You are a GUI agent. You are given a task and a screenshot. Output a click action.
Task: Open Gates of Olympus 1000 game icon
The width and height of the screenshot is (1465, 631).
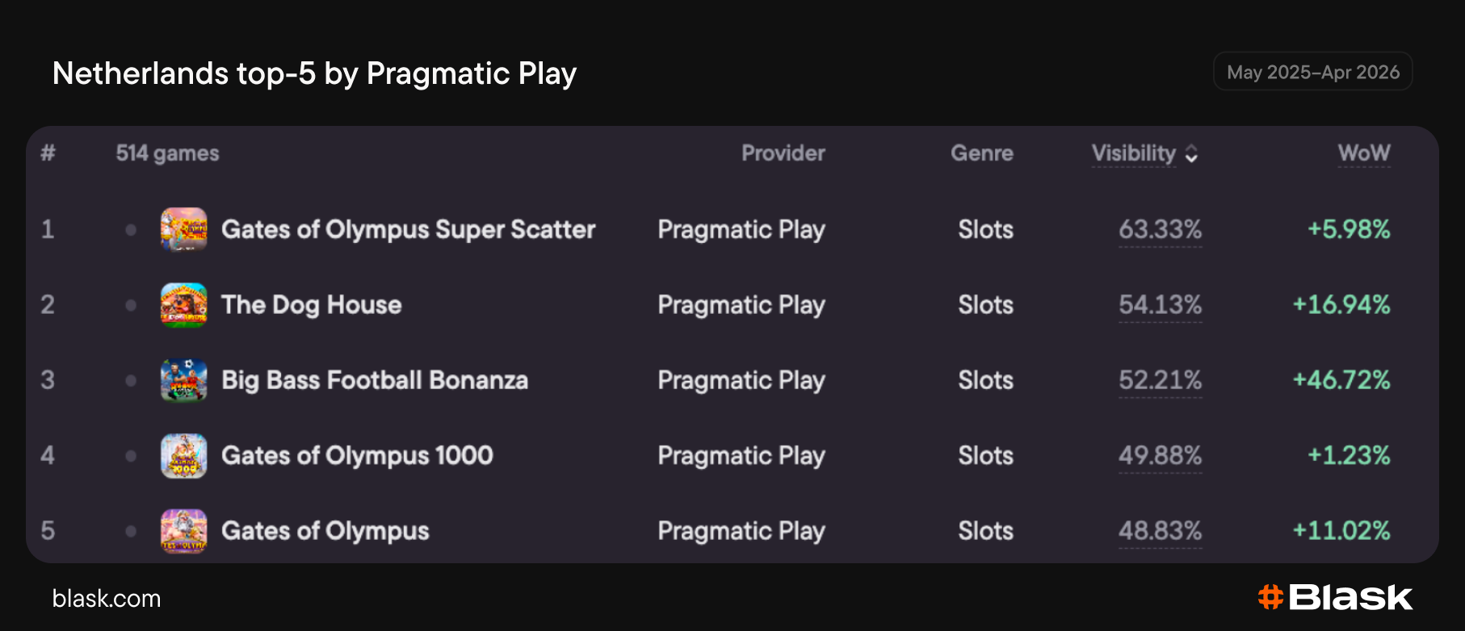183,456
